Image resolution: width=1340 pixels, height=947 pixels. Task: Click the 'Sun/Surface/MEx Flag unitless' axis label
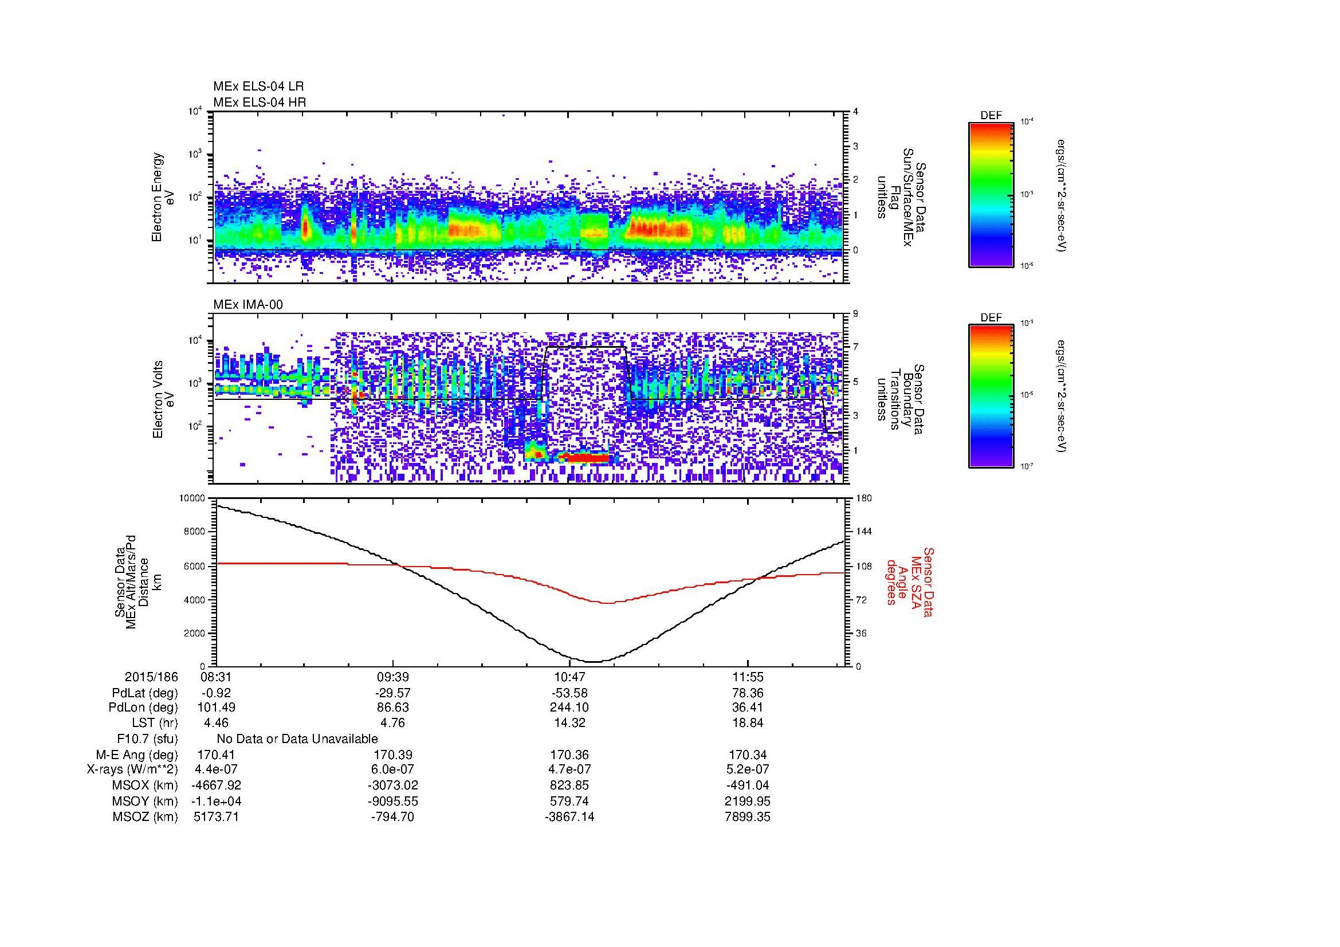[x=901, y=197]
